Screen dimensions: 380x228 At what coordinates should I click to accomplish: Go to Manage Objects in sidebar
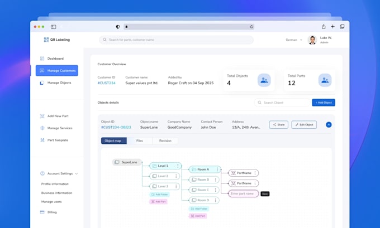tap(55, 83)
